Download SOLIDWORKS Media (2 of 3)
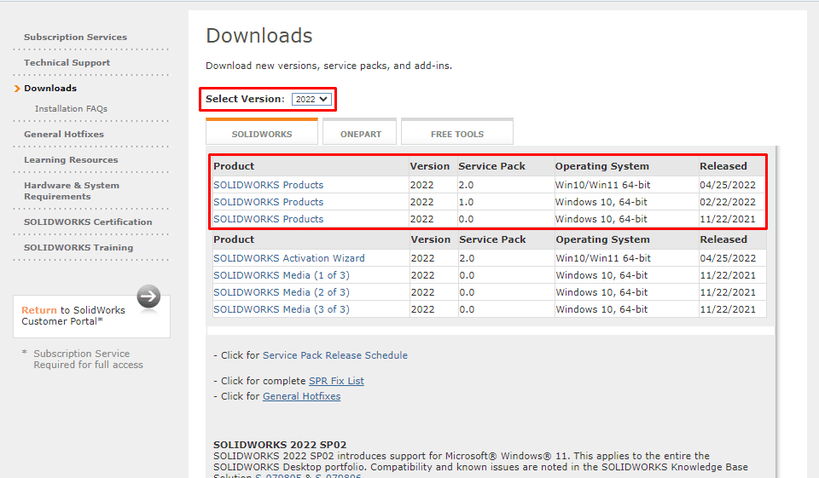 [x=282, y=292]
